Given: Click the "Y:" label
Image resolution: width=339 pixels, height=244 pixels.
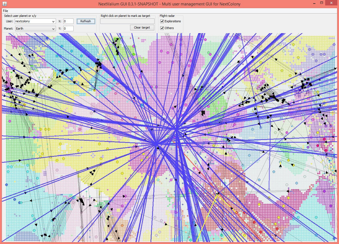Looking at the screenshot, I should [60, 29].
